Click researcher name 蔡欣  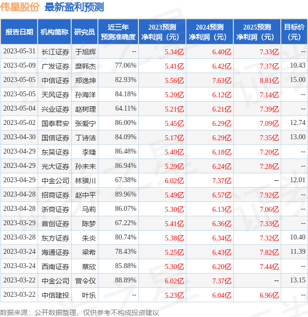click(x=89, y=267)
